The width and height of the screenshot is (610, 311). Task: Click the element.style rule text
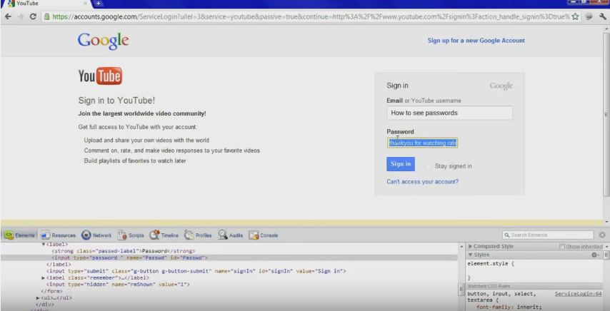click(491, 264)
